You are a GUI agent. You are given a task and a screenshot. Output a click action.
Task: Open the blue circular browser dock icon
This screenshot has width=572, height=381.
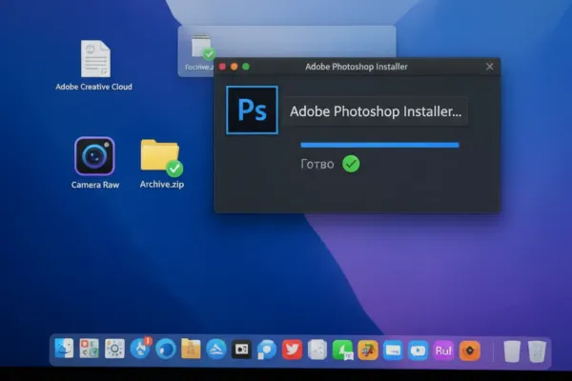pyautogui.click(x=166, y=350)
